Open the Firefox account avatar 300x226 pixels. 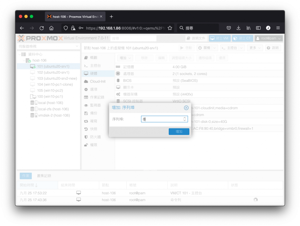[x=268, y=28]
